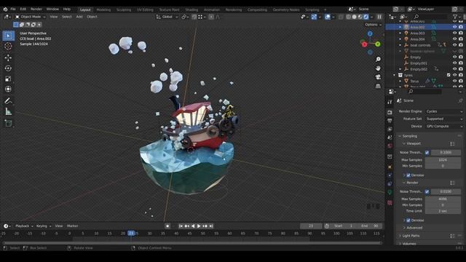Screen dimensions: 466x262
Task: Open the Edit menu
Action: coord(23,9)
